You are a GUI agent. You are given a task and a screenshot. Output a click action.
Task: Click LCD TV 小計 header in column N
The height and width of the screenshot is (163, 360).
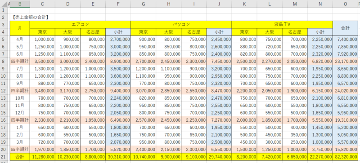(320, 32)
